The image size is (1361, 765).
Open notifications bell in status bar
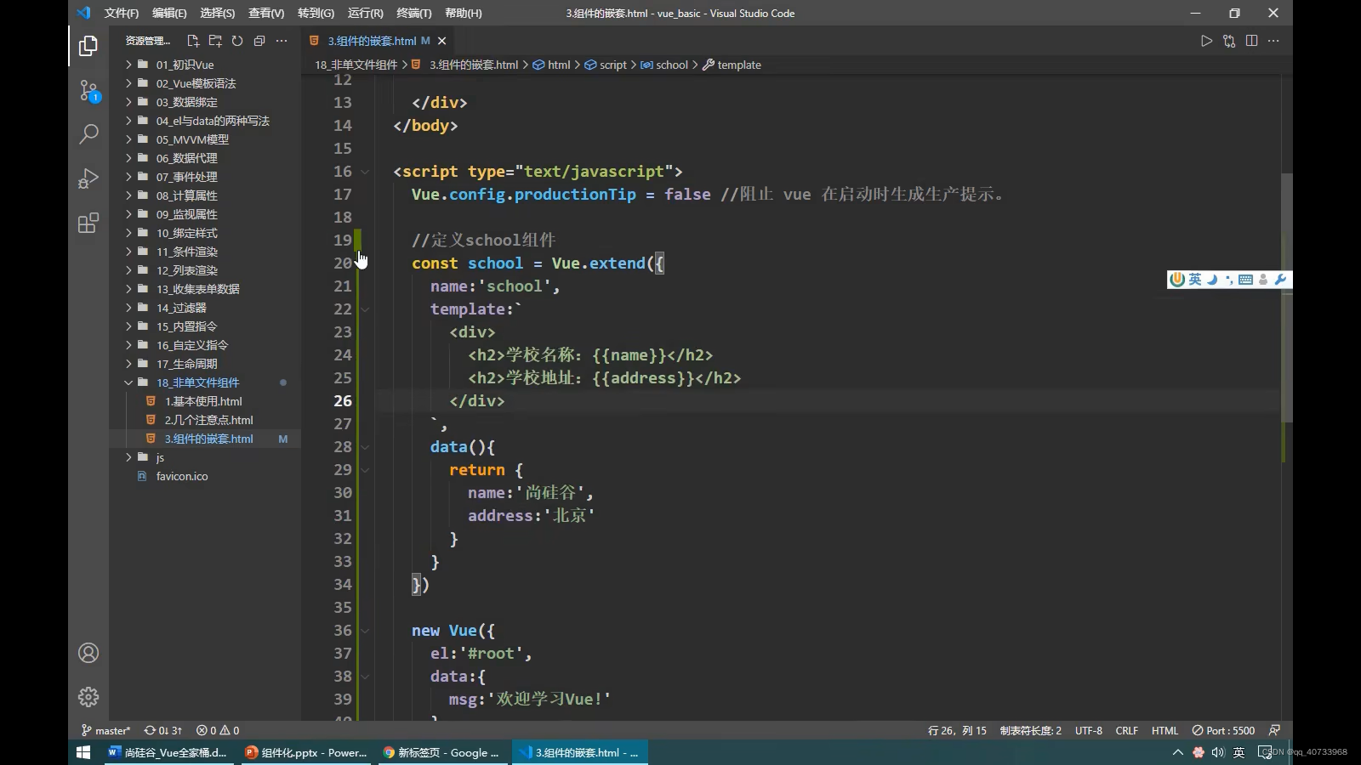pos(1274,730)
